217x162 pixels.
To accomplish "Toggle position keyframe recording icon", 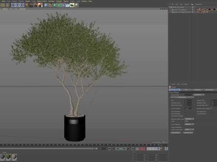I will click(148, 149).
